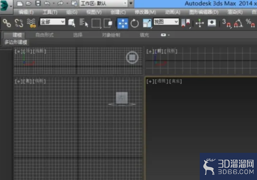Switch to the 自由形式 ribbon tab
This screenshot has width=257, height=180.
pos(44,35)
